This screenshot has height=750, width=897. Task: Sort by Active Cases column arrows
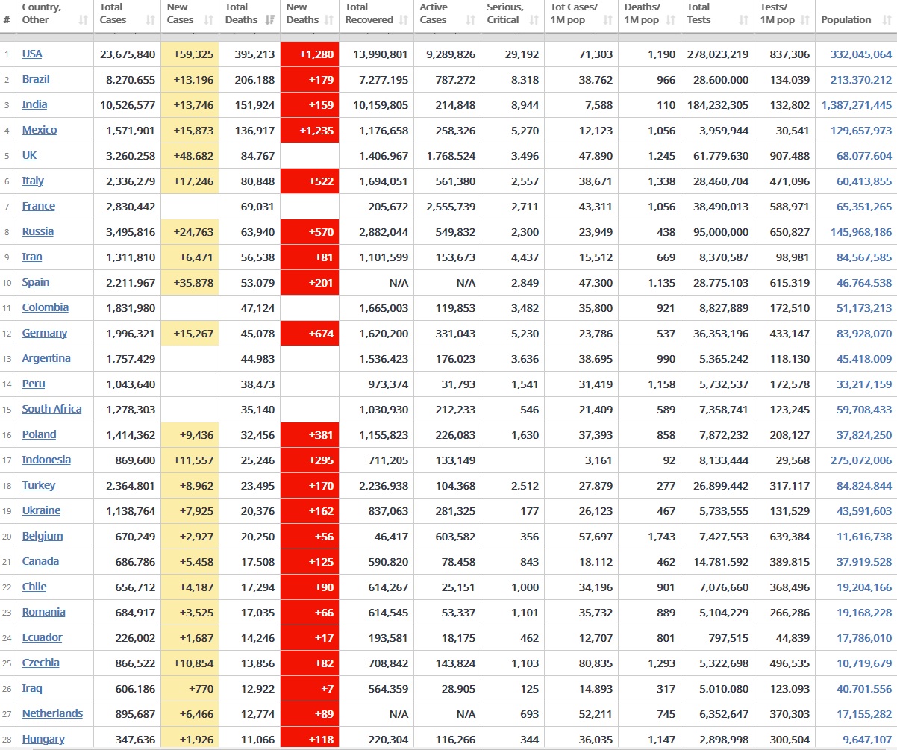pos(471,20)
